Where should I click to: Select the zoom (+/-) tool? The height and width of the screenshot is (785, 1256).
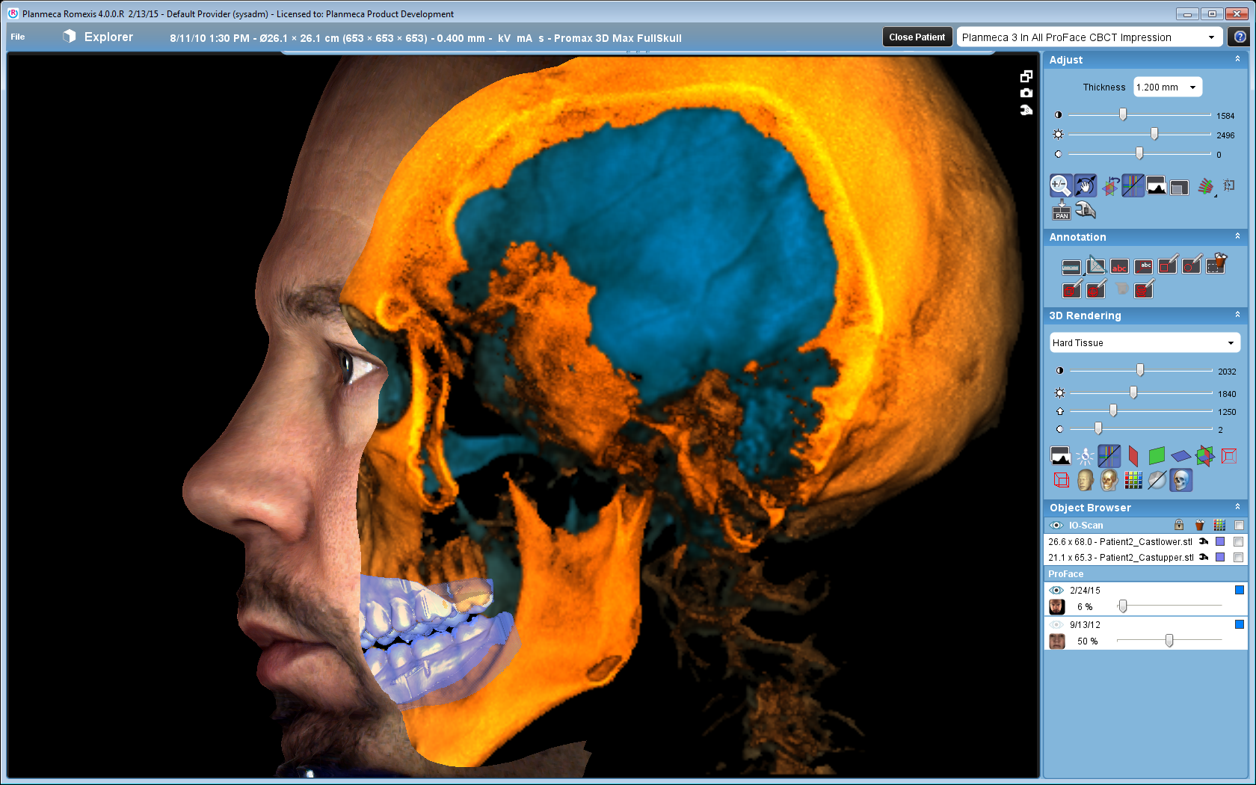(1060, 185)
